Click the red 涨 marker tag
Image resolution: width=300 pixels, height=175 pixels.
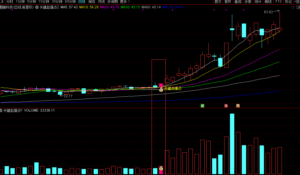pos(226,106)
